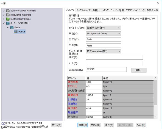The width and height of the screenshot is (162, 129).
Task: Open the モデルタイプ dropdown
Action: coord(104,28)
